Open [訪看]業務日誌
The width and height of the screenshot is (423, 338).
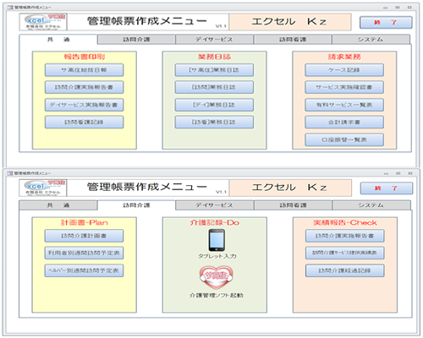click(214, 122)
